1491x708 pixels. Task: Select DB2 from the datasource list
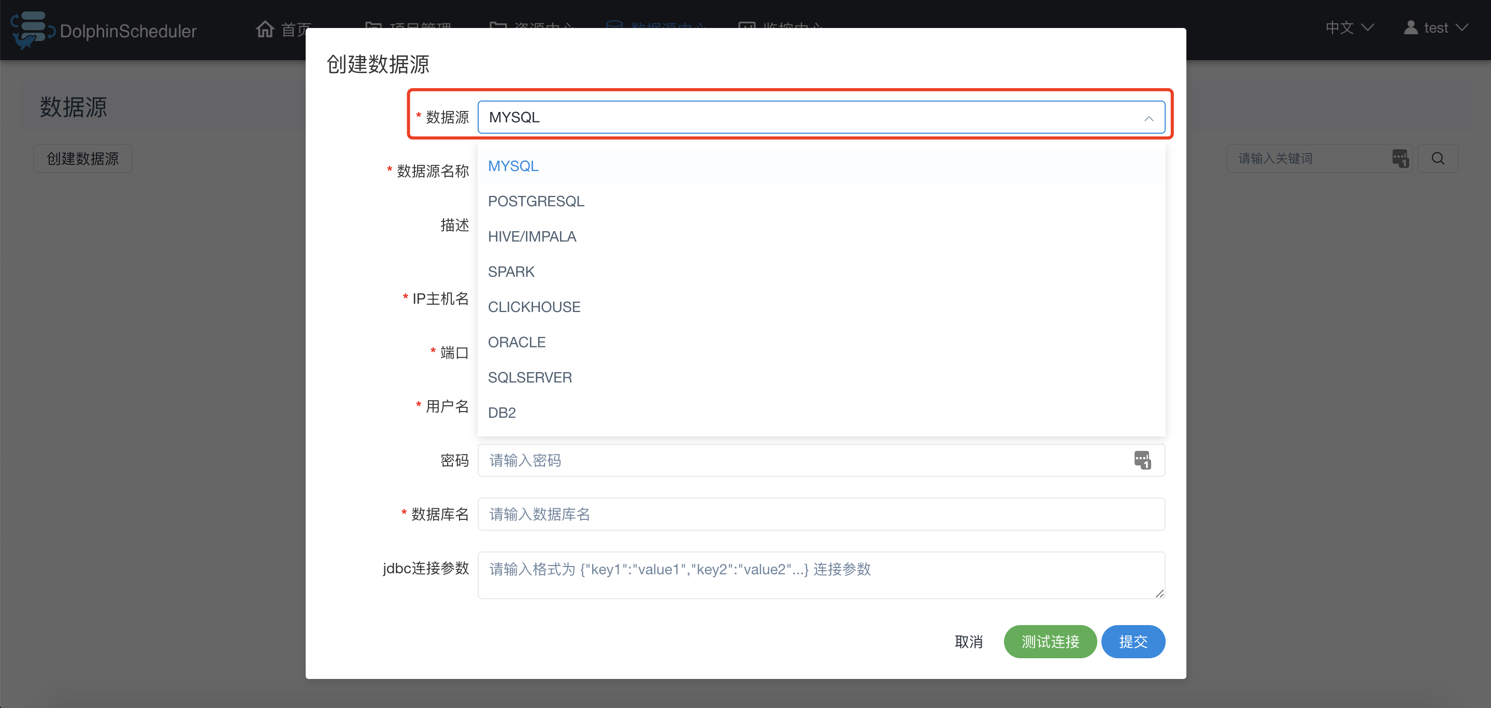(821, 413)
